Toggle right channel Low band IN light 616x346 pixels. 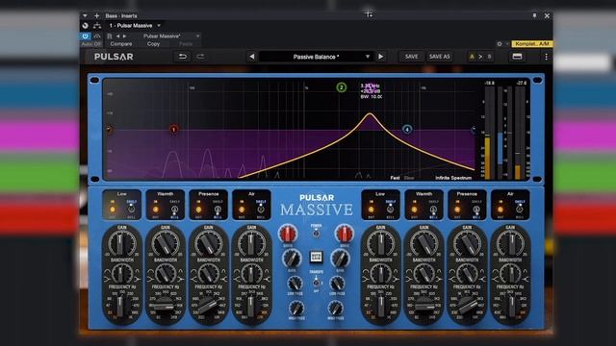[x=372, y=210]
